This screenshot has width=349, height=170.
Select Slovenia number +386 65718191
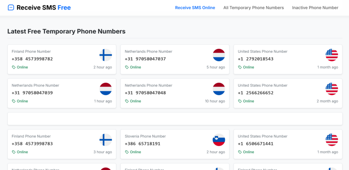coord(142,144)
